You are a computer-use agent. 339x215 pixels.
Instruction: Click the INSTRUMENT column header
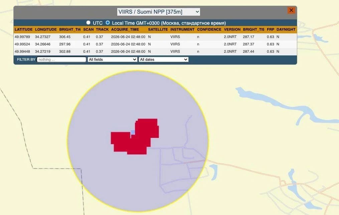(x=182, y=29)
